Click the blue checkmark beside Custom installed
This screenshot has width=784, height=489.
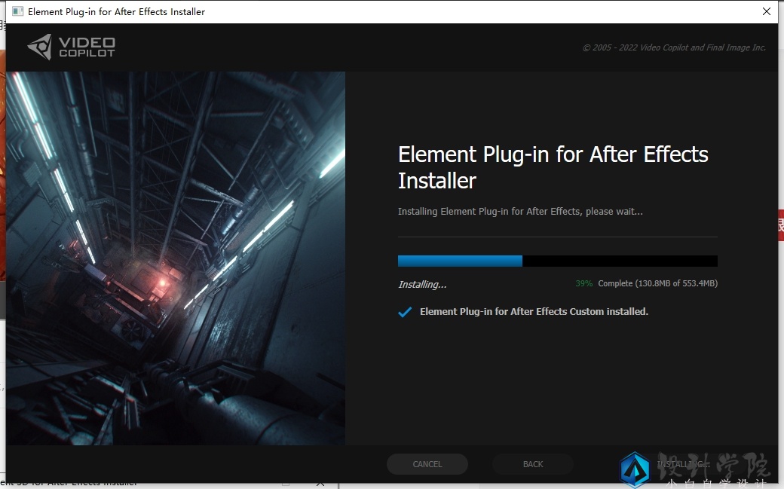click(x=405, y=312)
